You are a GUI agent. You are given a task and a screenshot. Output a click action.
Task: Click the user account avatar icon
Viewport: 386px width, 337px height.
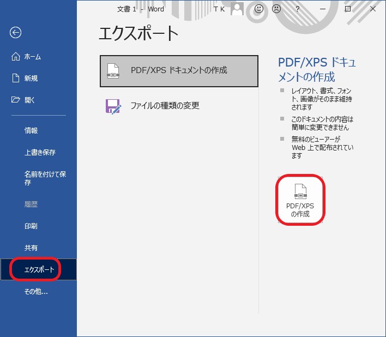point(237,9)
